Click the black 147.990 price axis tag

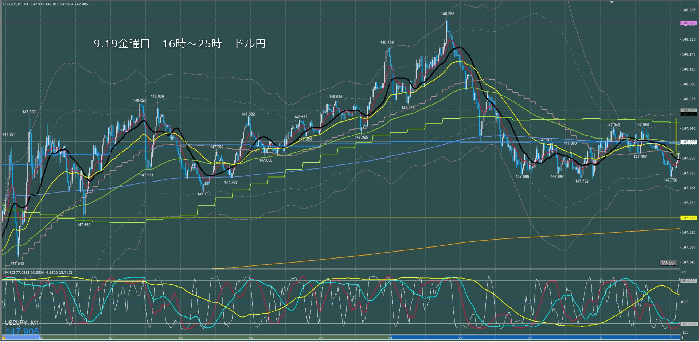point(688,114)
